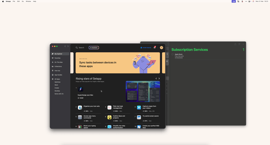Viewport: 270px width, 145px height.
Task: Open Try aerial screen savers icon
Action: click(x=139, y=117)
